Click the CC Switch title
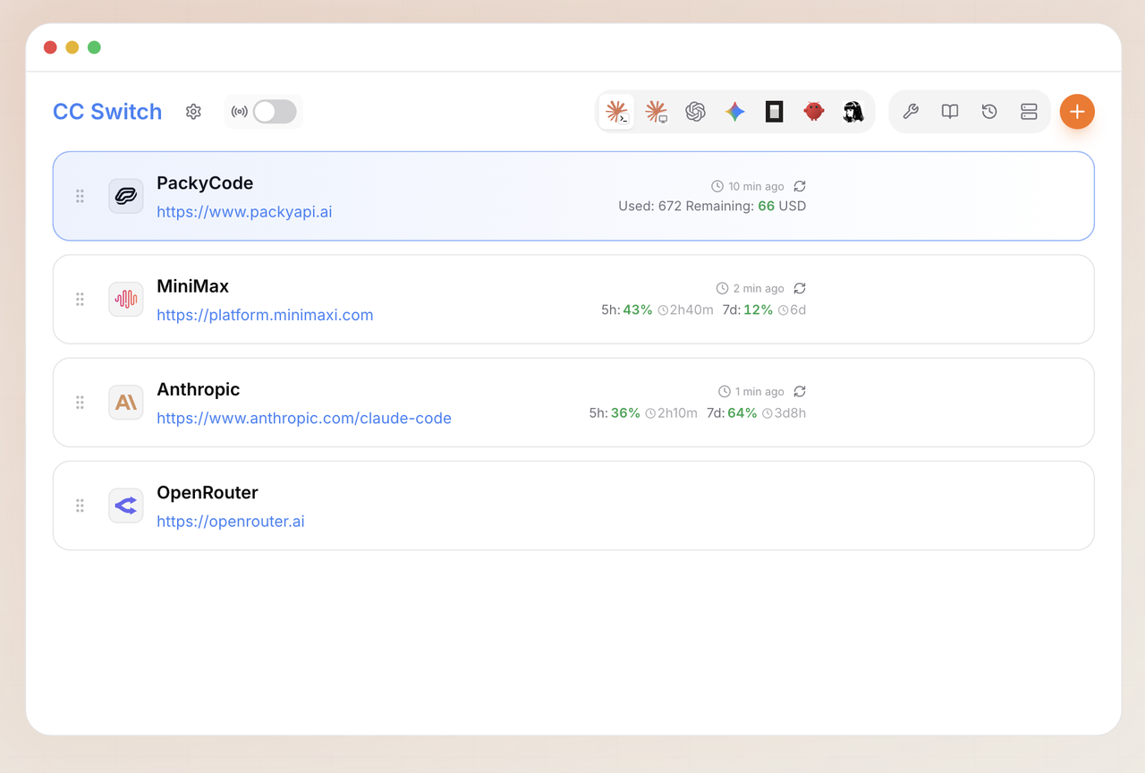 tap(107, 112)
